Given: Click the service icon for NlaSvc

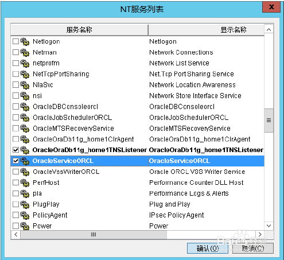Looking at the screenshot, I should [25, 85].
